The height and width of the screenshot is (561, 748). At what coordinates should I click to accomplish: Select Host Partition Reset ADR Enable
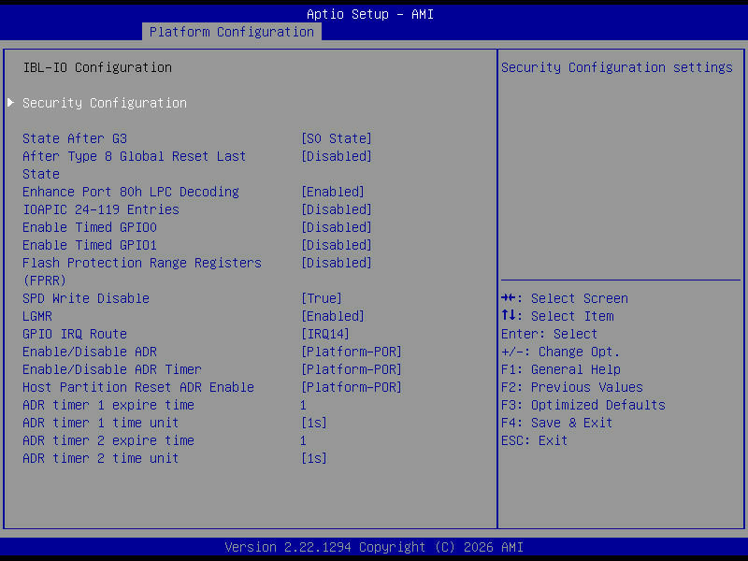(138, 387)
